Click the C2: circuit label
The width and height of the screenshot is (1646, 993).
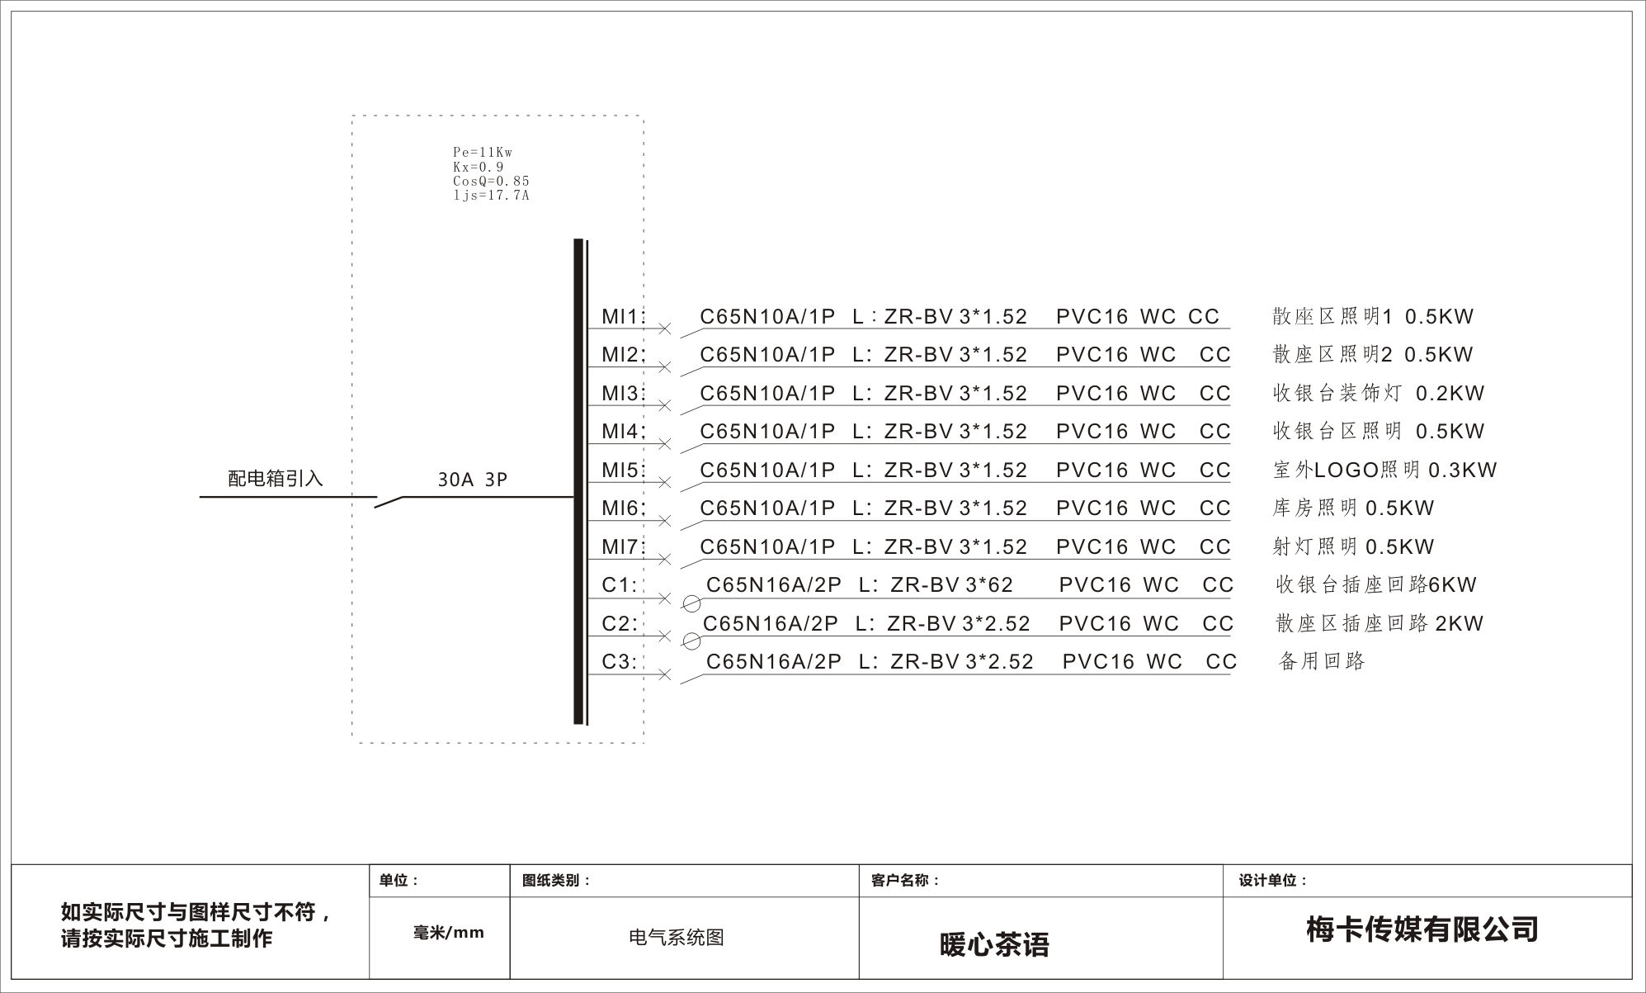[620, 623]
